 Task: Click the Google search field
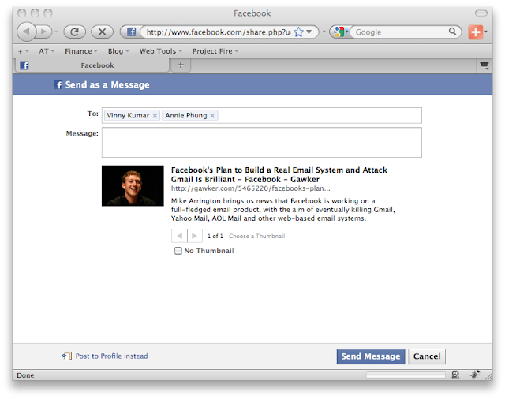click(x=401, y=32)
